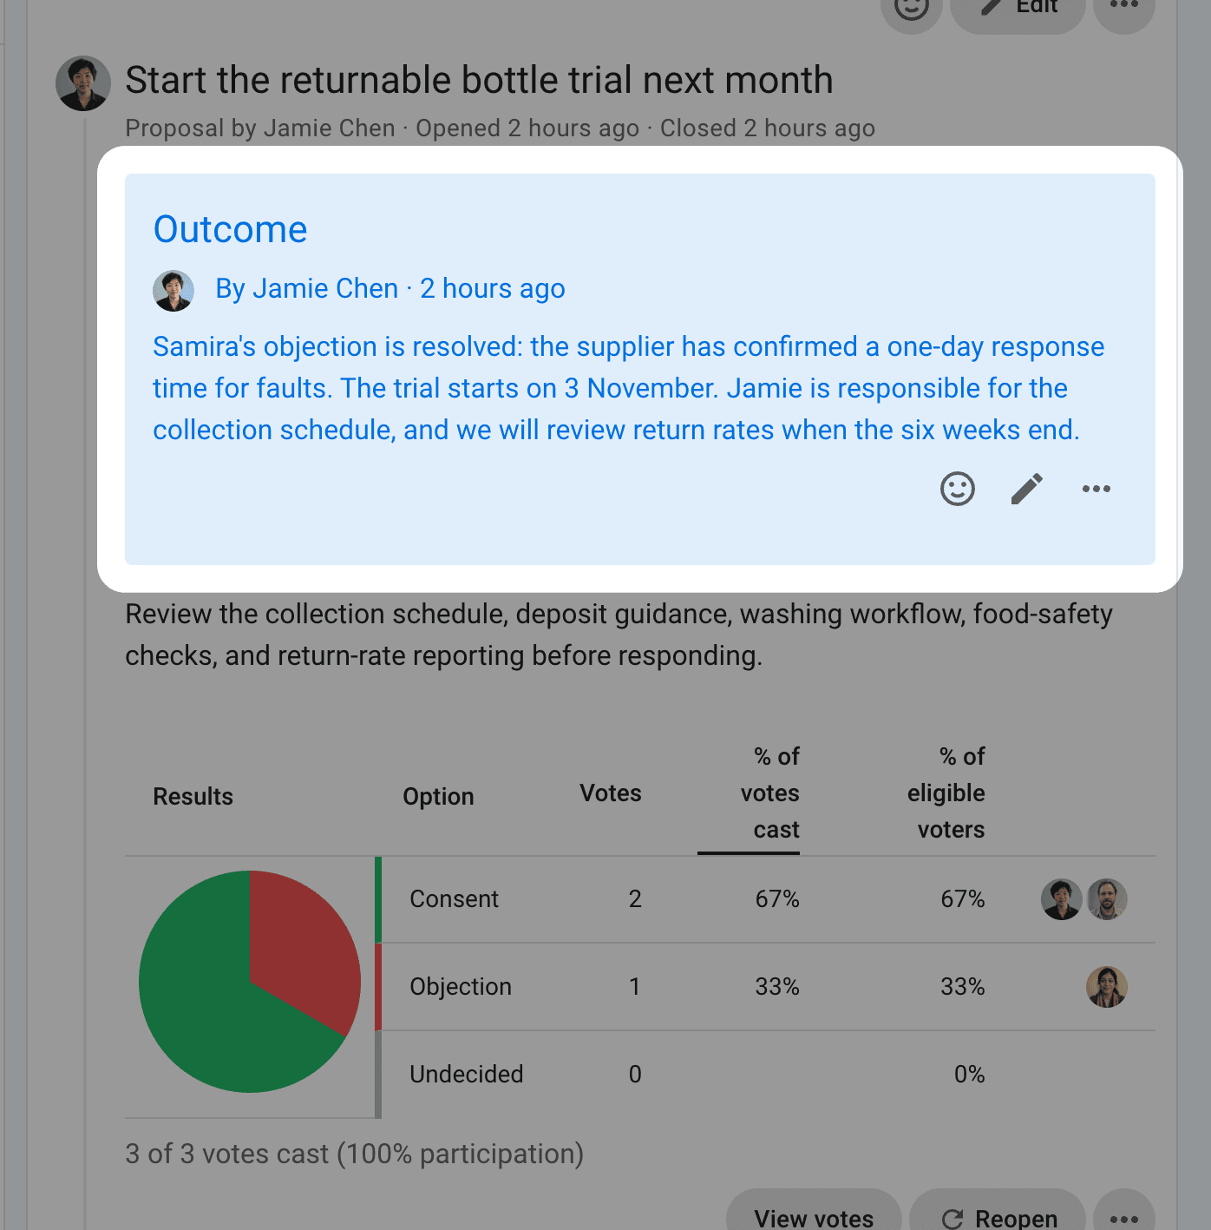Open the bottom ellipsis menu beside Reopen
Viewport: 1211px width, 1230px height.
(1124, 1213)
